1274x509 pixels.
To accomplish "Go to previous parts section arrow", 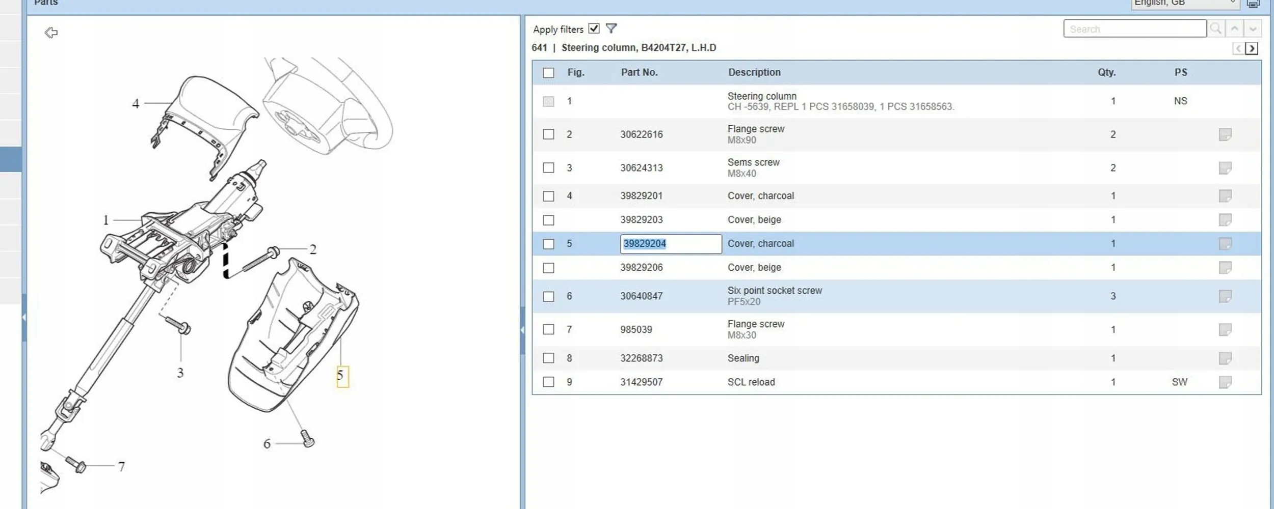I will click(x=1238, y=48).
